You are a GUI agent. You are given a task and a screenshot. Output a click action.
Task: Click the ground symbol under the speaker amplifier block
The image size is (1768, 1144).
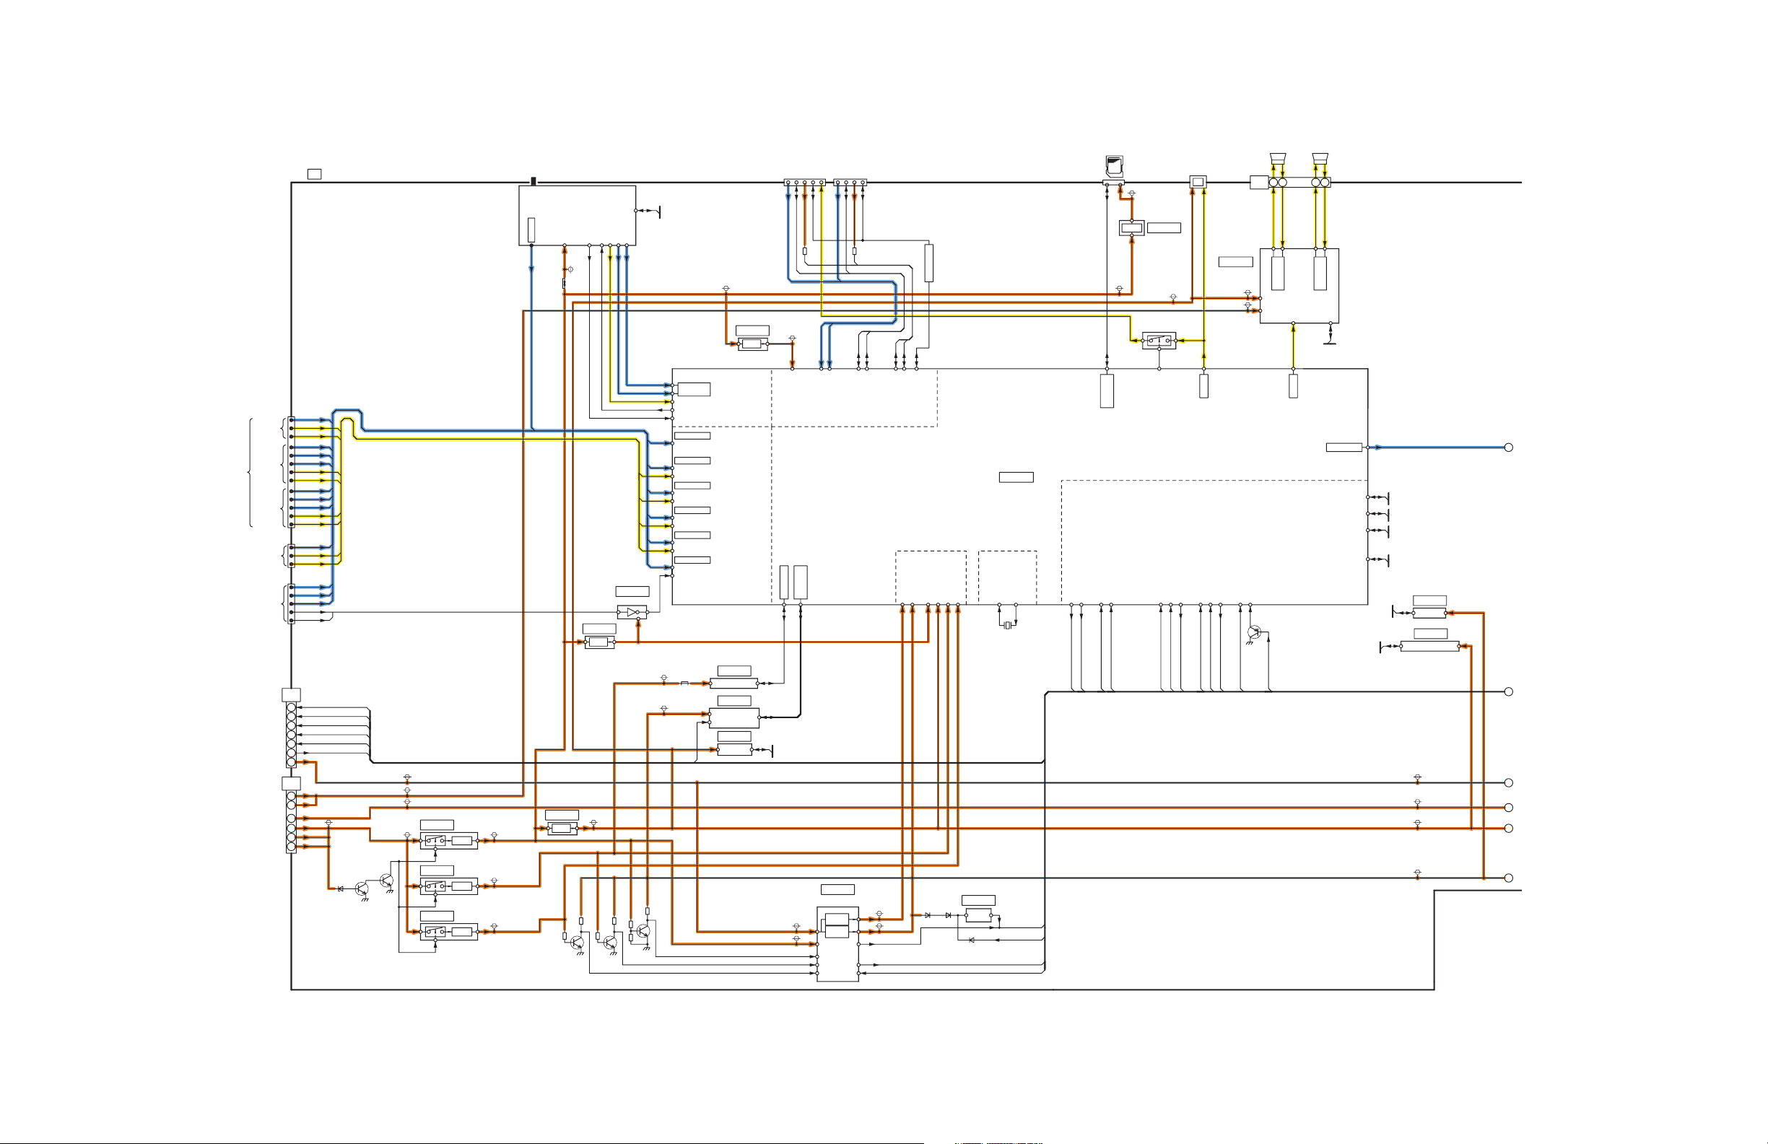point(1330,341)
